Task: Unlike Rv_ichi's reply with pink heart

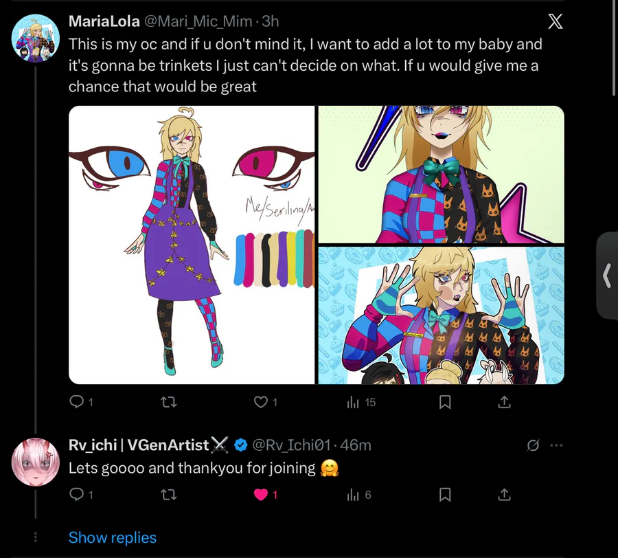Action: click(x=261, y=494)
